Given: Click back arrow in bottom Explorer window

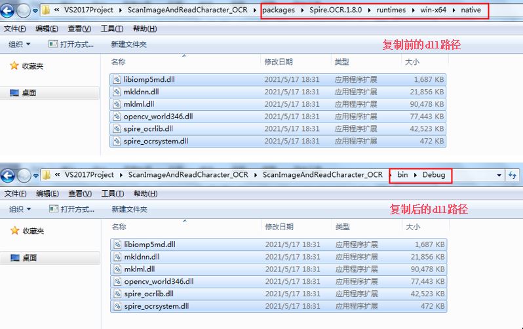Looking at the screenshot, I should point(7,176).
